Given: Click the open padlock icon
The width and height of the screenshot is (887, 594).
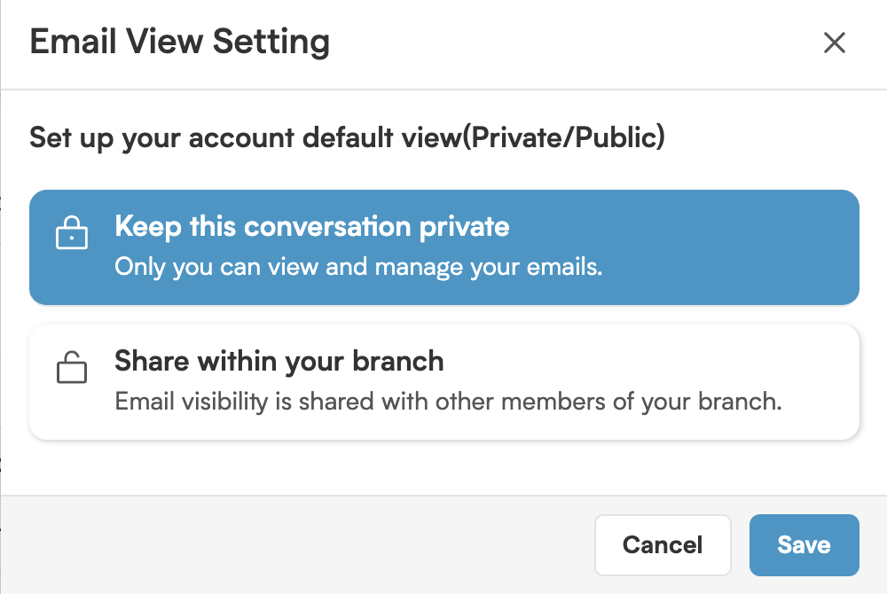Looking at the screenshot, I should [72, 368].
